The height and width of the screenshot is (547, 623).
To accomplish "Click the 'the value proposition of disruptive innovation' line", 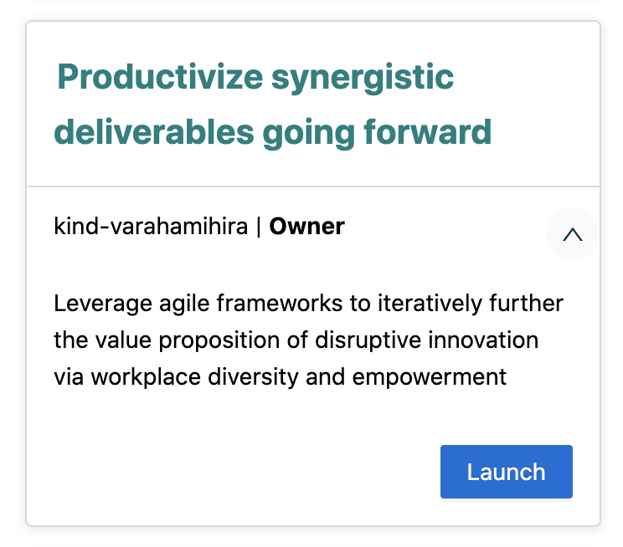I will click(296, 339).
